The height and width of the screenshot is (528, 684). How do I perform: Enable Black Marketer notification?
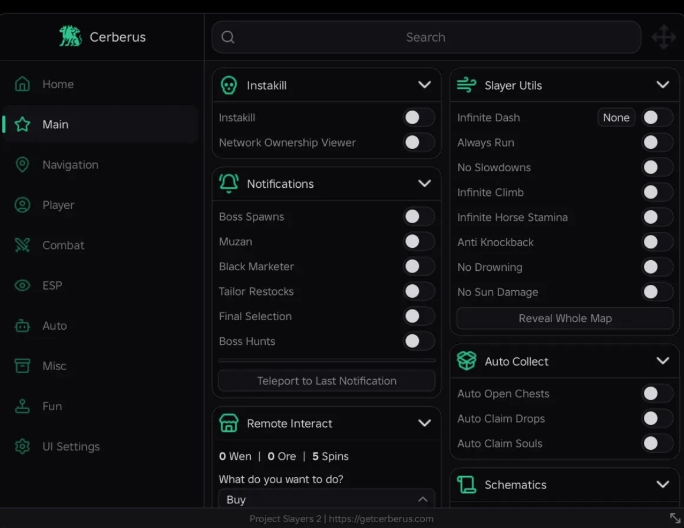[x=419, y=266]
